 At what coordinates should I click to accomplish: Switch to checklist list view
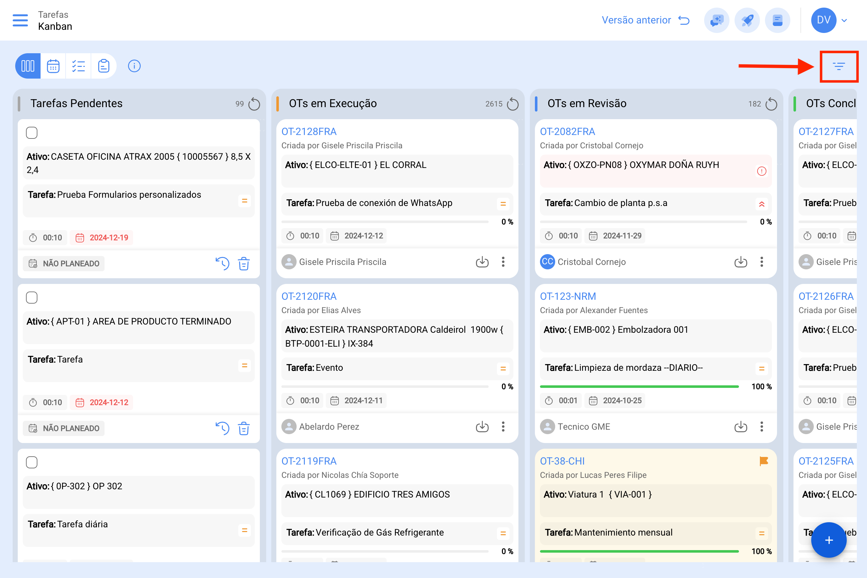tap(79, 66)
